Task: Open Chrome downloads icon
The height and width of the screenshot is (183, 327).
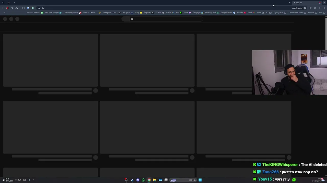Action: coord(17,8)
